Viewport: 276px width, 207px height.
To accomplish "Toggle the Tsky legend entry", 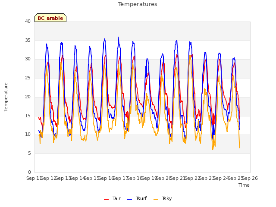I will (x=163, y=198).
